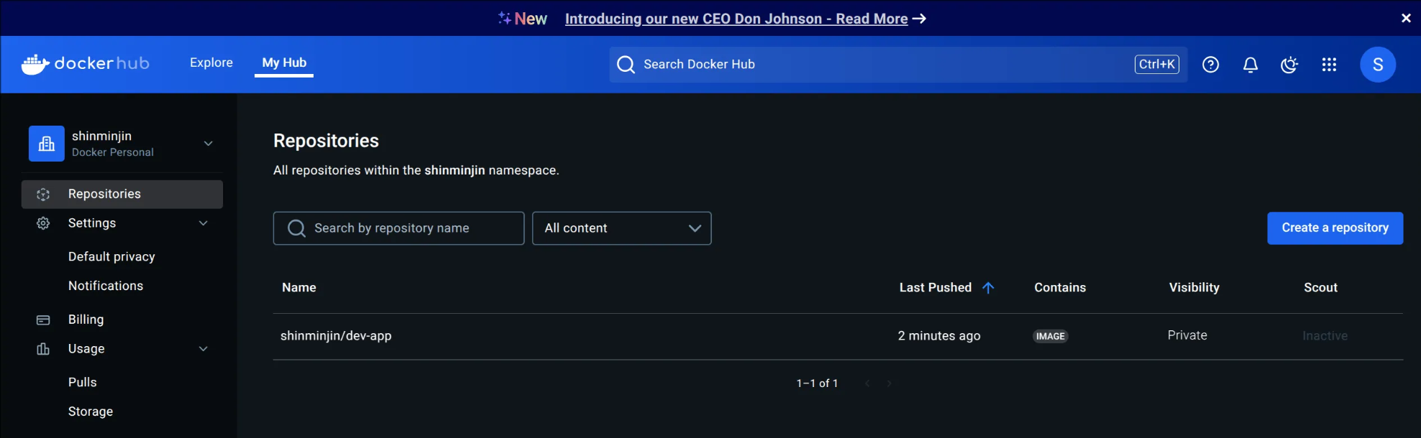Collapse the Usage section chevron
The width and height of the screenshot is (1421, 438).
point(204,349)
